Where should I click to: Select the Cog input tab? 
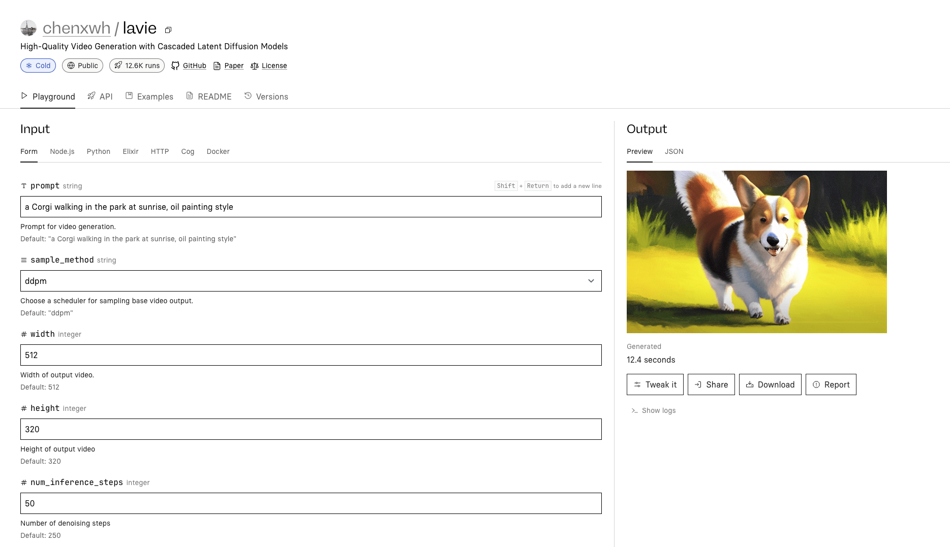click(x=188, y=151)
